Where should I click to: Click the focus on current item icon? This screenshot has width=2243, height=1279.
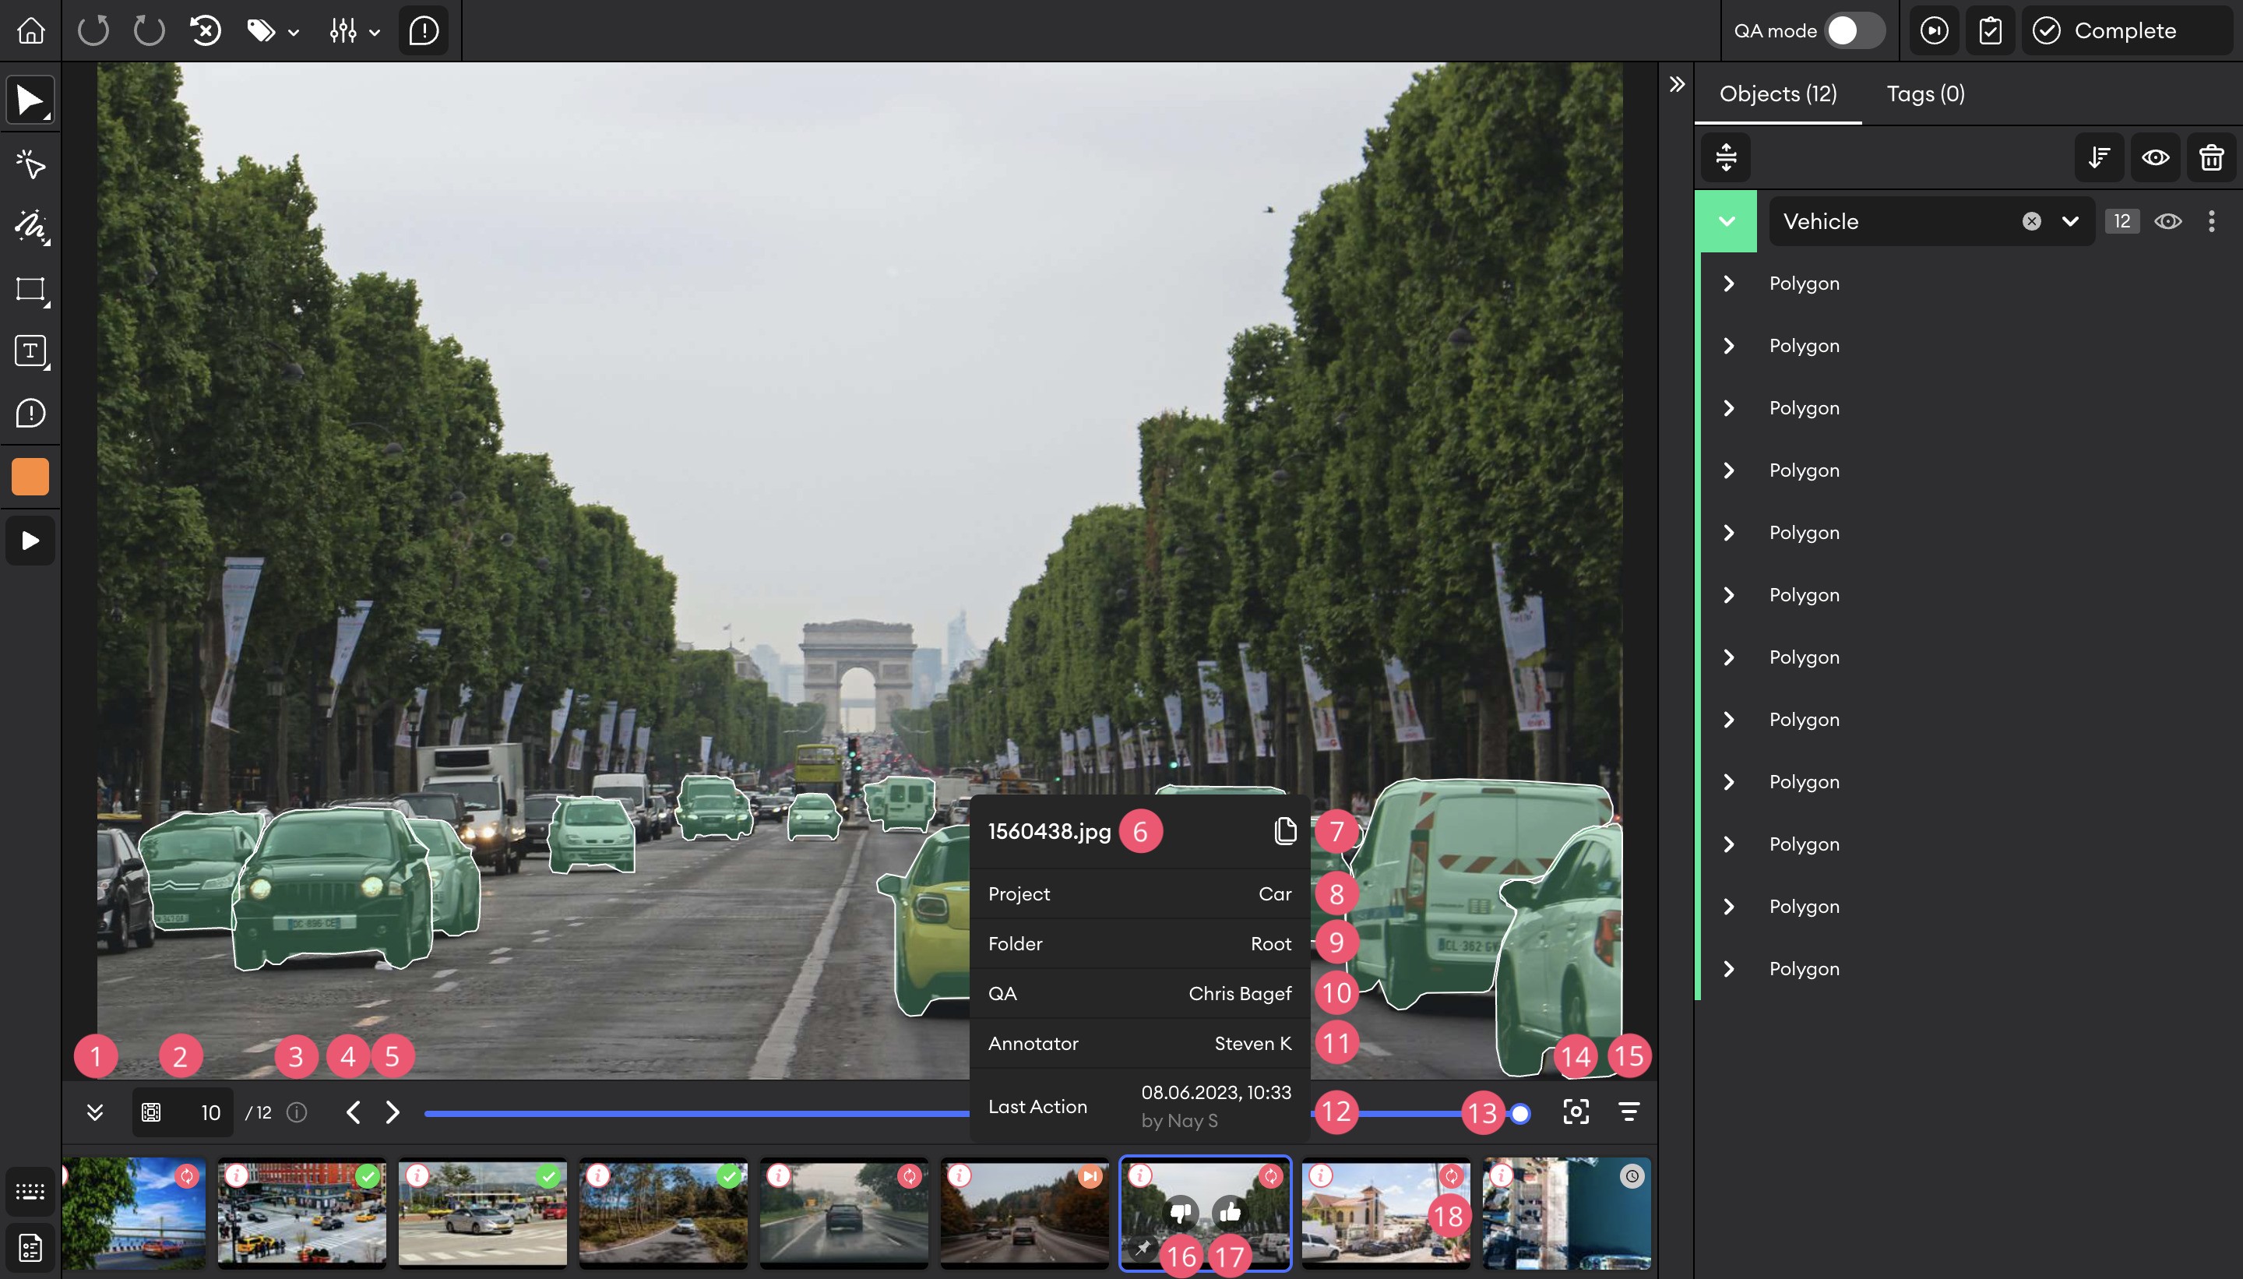pyautogui.click(x=1576, y=1112)
